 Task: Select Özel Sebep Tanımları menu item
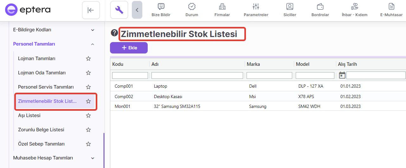tap(41, 144)
